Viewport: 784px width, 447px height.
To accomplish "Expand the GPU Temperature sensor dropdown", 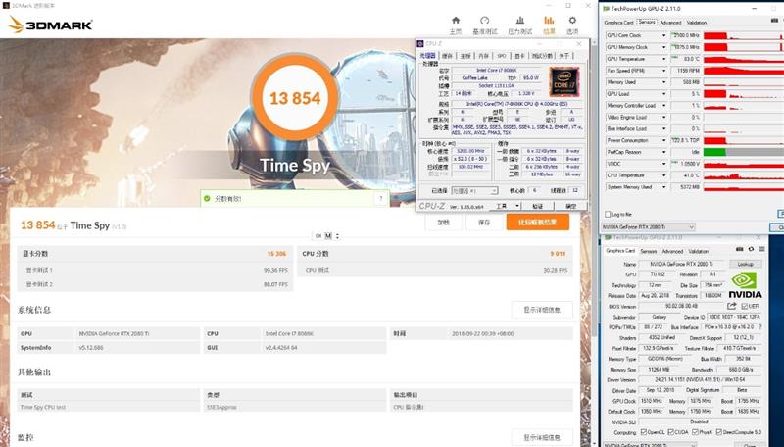I will tap(664, 59).
